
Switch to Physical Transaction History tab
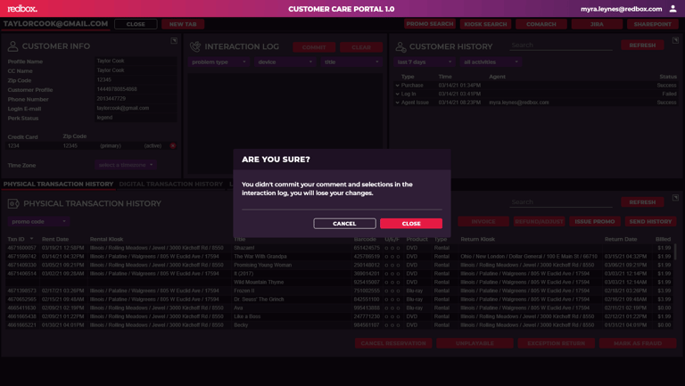coord(58,185)
